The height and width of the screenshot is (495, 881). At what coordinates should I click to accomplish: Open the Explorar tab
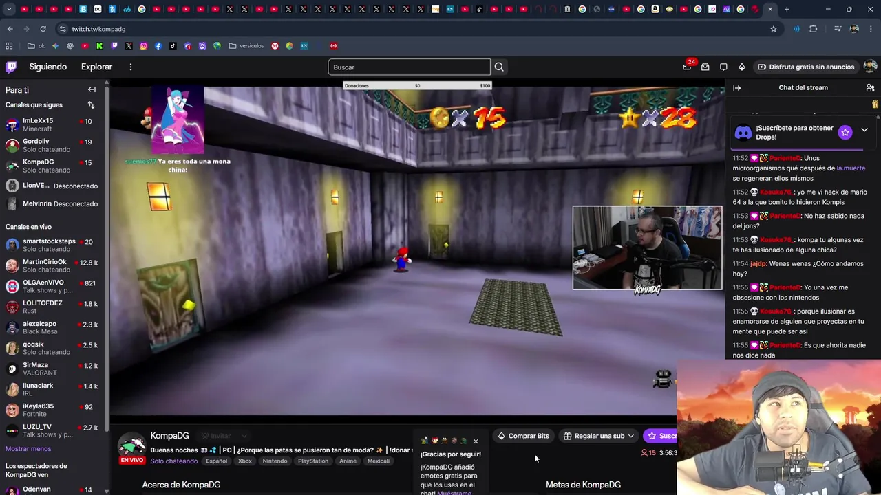pos(96,67)
